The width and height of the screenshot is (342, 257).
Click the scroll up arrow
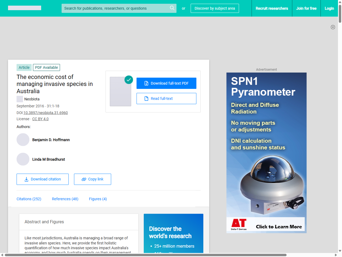click(340, 2)
